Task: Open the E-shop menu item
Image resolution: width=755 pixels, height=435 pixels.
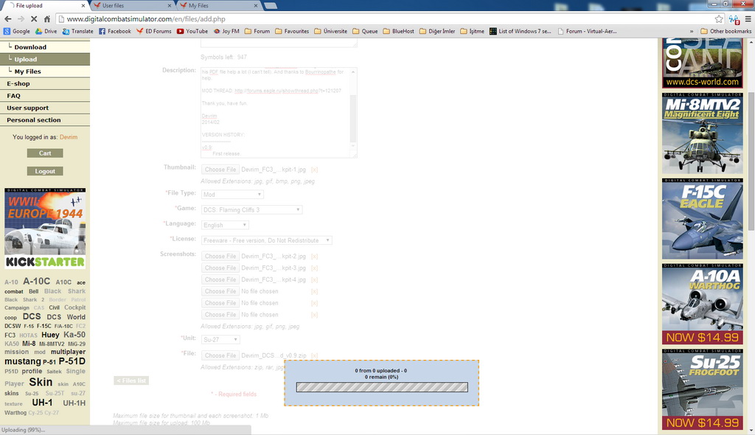Action: pyautogui.click(x=45, y=83)
